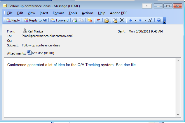Click the Reply button
This screenshot has width=185, height=123.
tap(13, 20)
